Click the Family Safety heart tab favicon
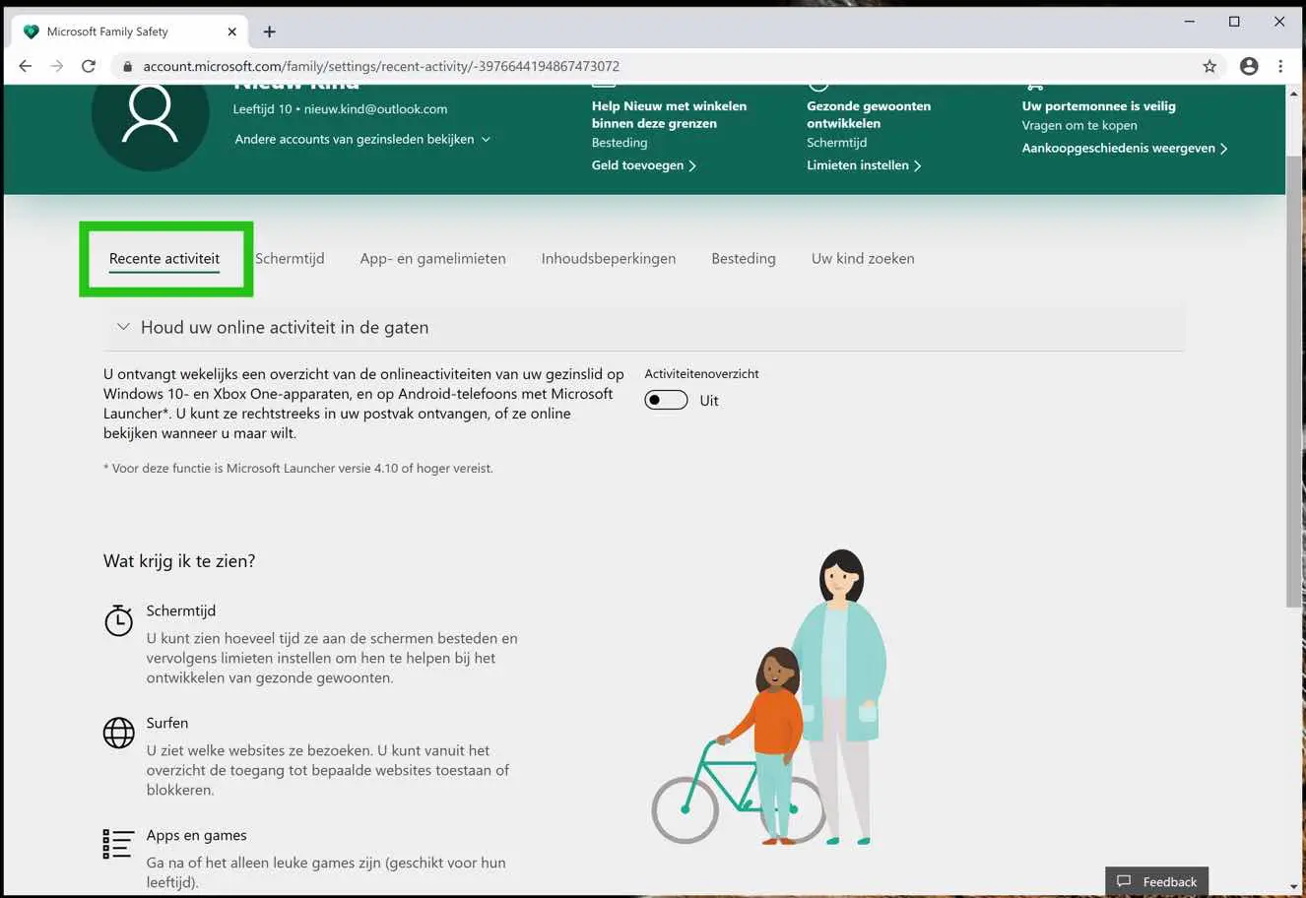Screen dimensions: 1306x898 [x=31, y=32]
